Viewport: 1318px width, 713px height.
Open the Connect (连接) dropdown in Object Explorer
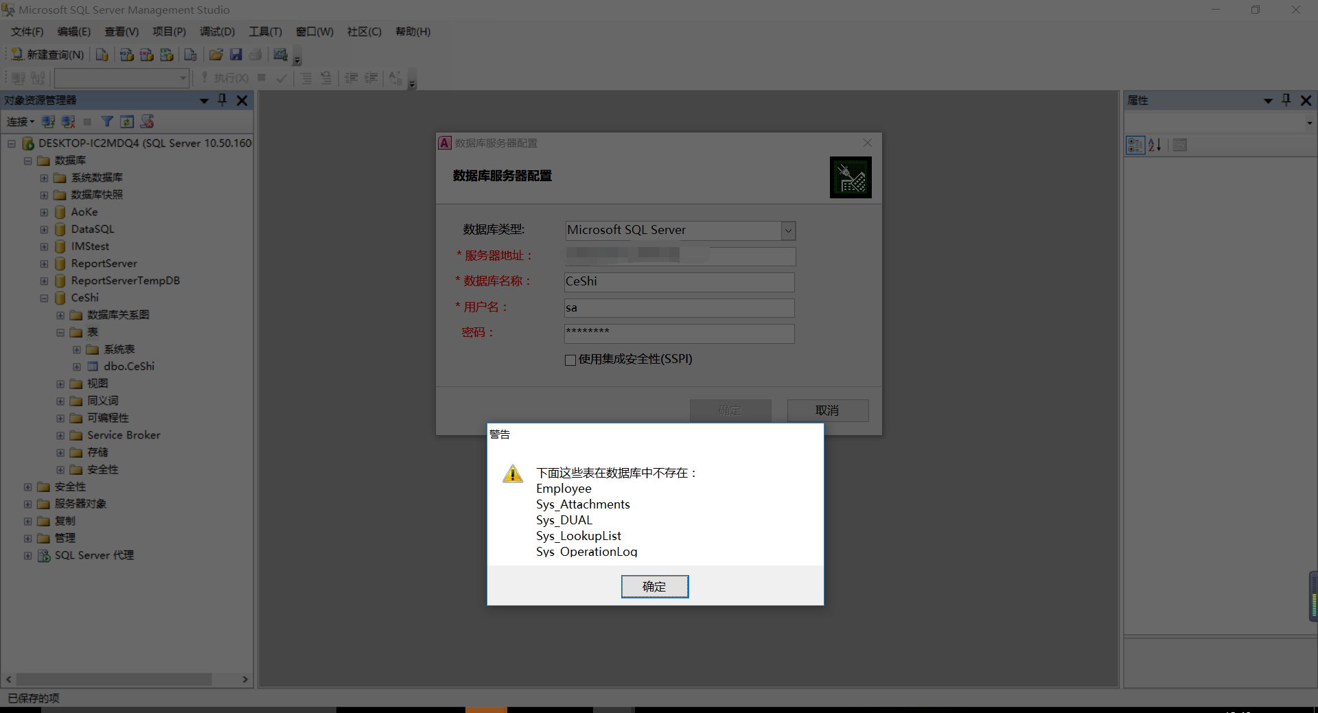(20, 121)
